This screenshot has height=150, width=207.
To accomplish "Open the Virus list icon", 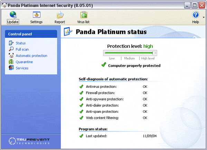I will [x=84, y=15].
